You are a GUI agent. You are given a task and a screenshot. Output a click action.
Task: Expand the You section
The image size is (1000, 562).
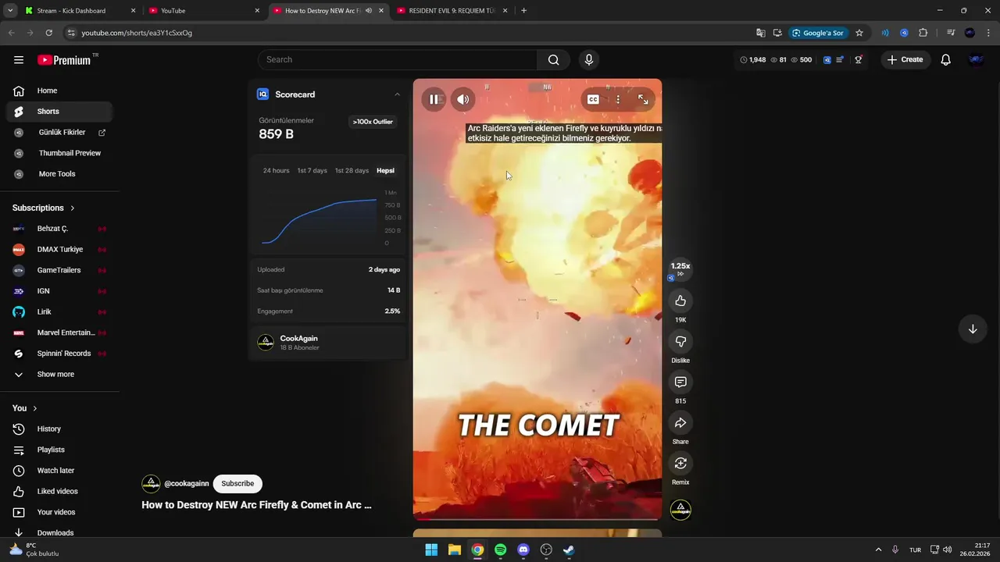pos(24,408)
